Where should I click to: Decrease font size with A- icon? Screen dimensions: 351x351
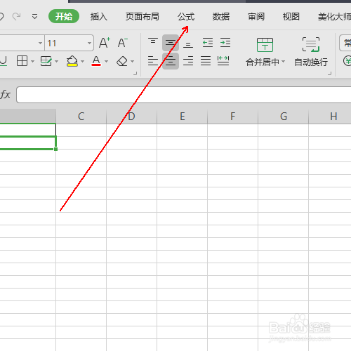click(122, 43)
